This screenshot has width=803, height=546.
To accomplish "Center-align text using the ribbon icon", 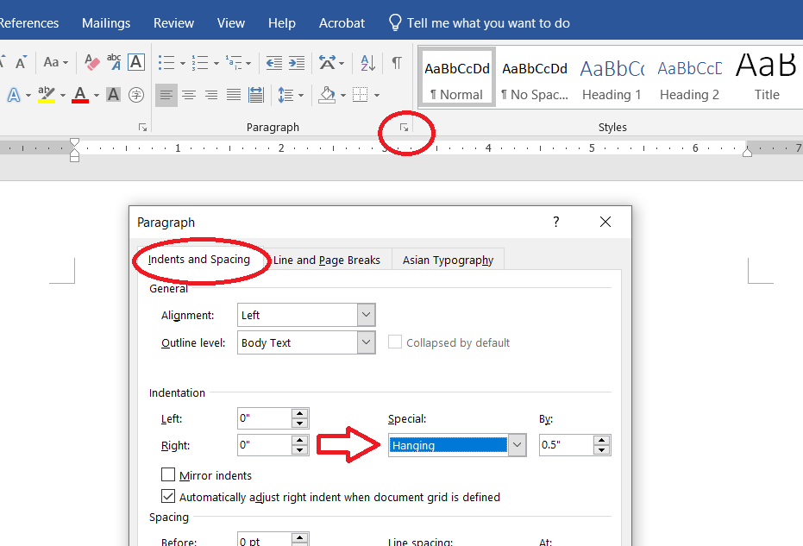I will click(x=188, y=95).
